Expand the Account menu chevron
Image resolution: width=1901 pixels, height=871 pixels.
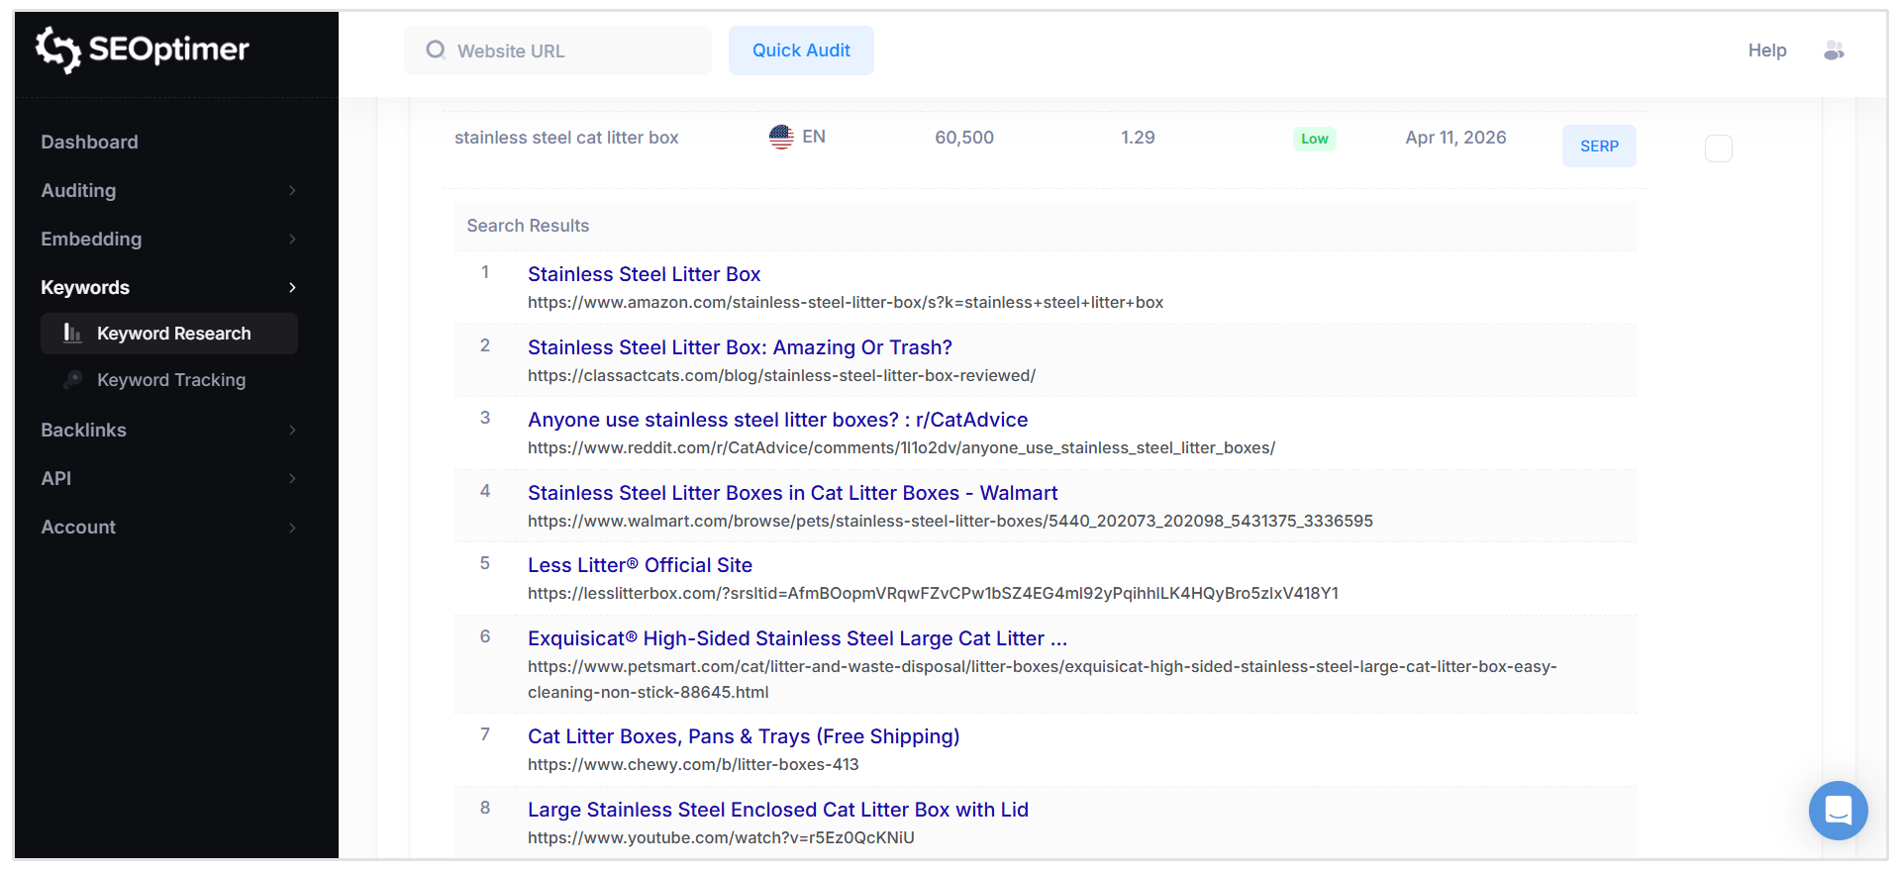coord(292,528)
